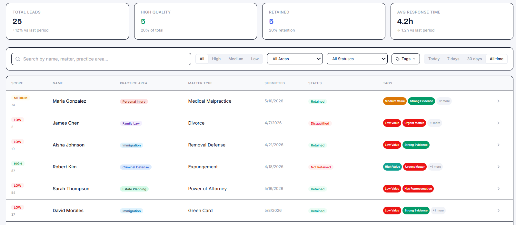Viewport: 516px width, 225px height.
Task: Focus the lead search input field
Action: point(101,59)
